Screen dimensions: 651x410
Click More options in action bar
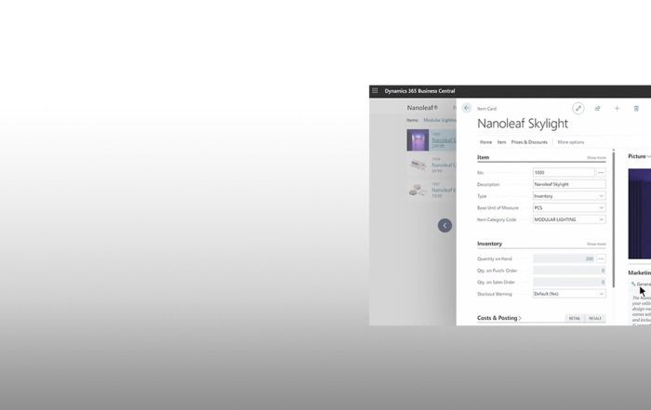pos(570,142)
